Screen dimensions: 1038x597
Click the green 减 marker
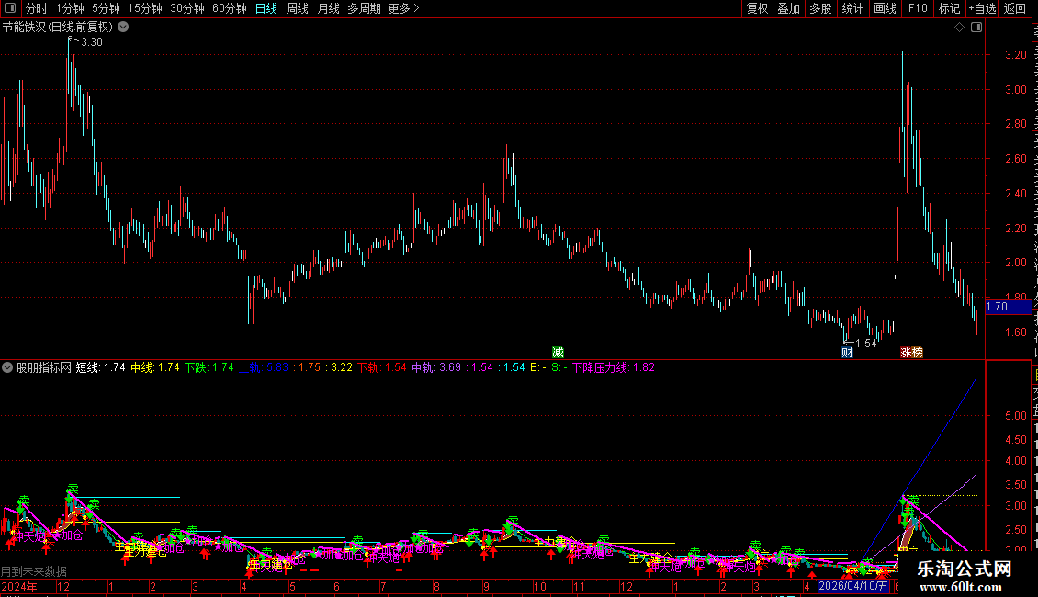tap(558, 352)
